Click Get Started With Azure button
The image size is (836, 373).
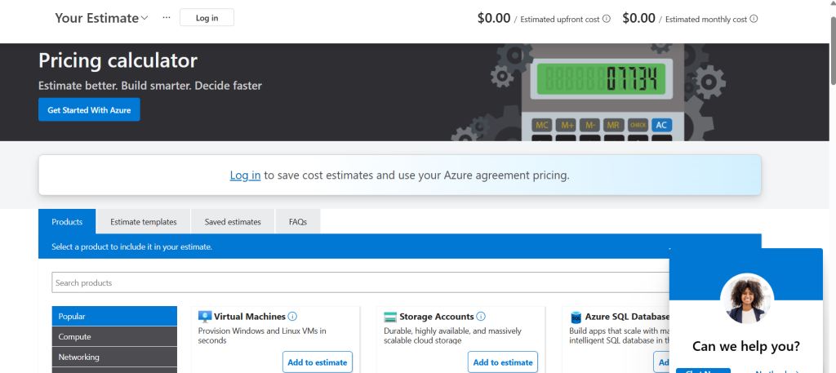(89, 109)
